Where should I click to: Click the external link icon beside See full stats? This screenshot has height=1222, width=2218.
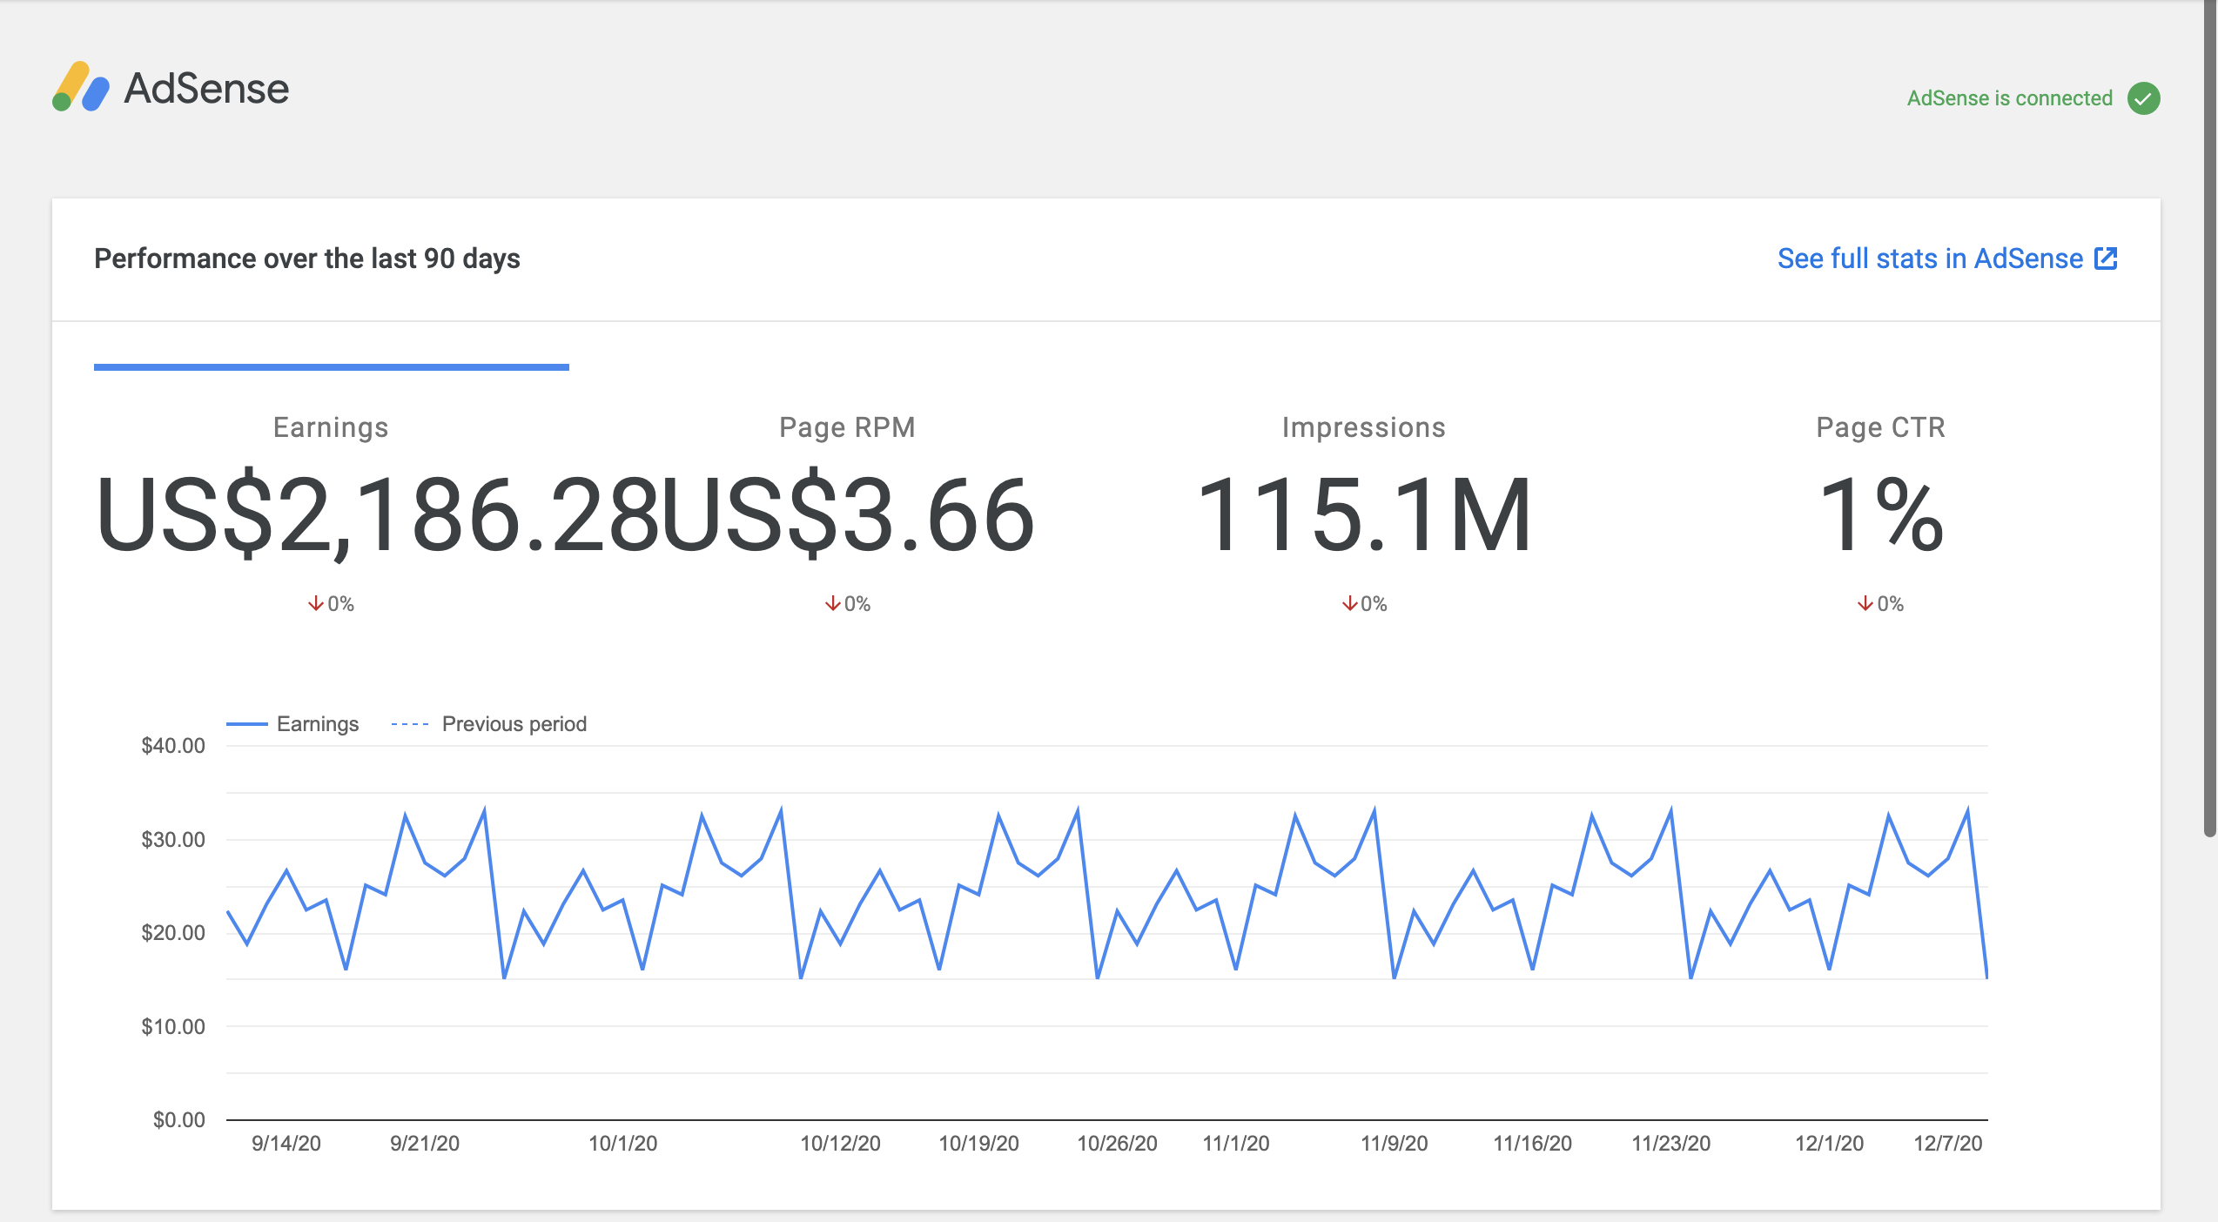[x=2107, y=258]
